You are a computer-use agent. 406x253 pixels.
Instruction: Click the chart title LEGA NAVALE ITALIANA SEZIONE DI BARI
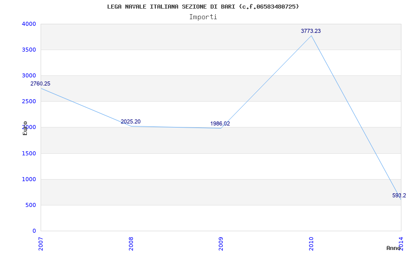coord(203,7)
